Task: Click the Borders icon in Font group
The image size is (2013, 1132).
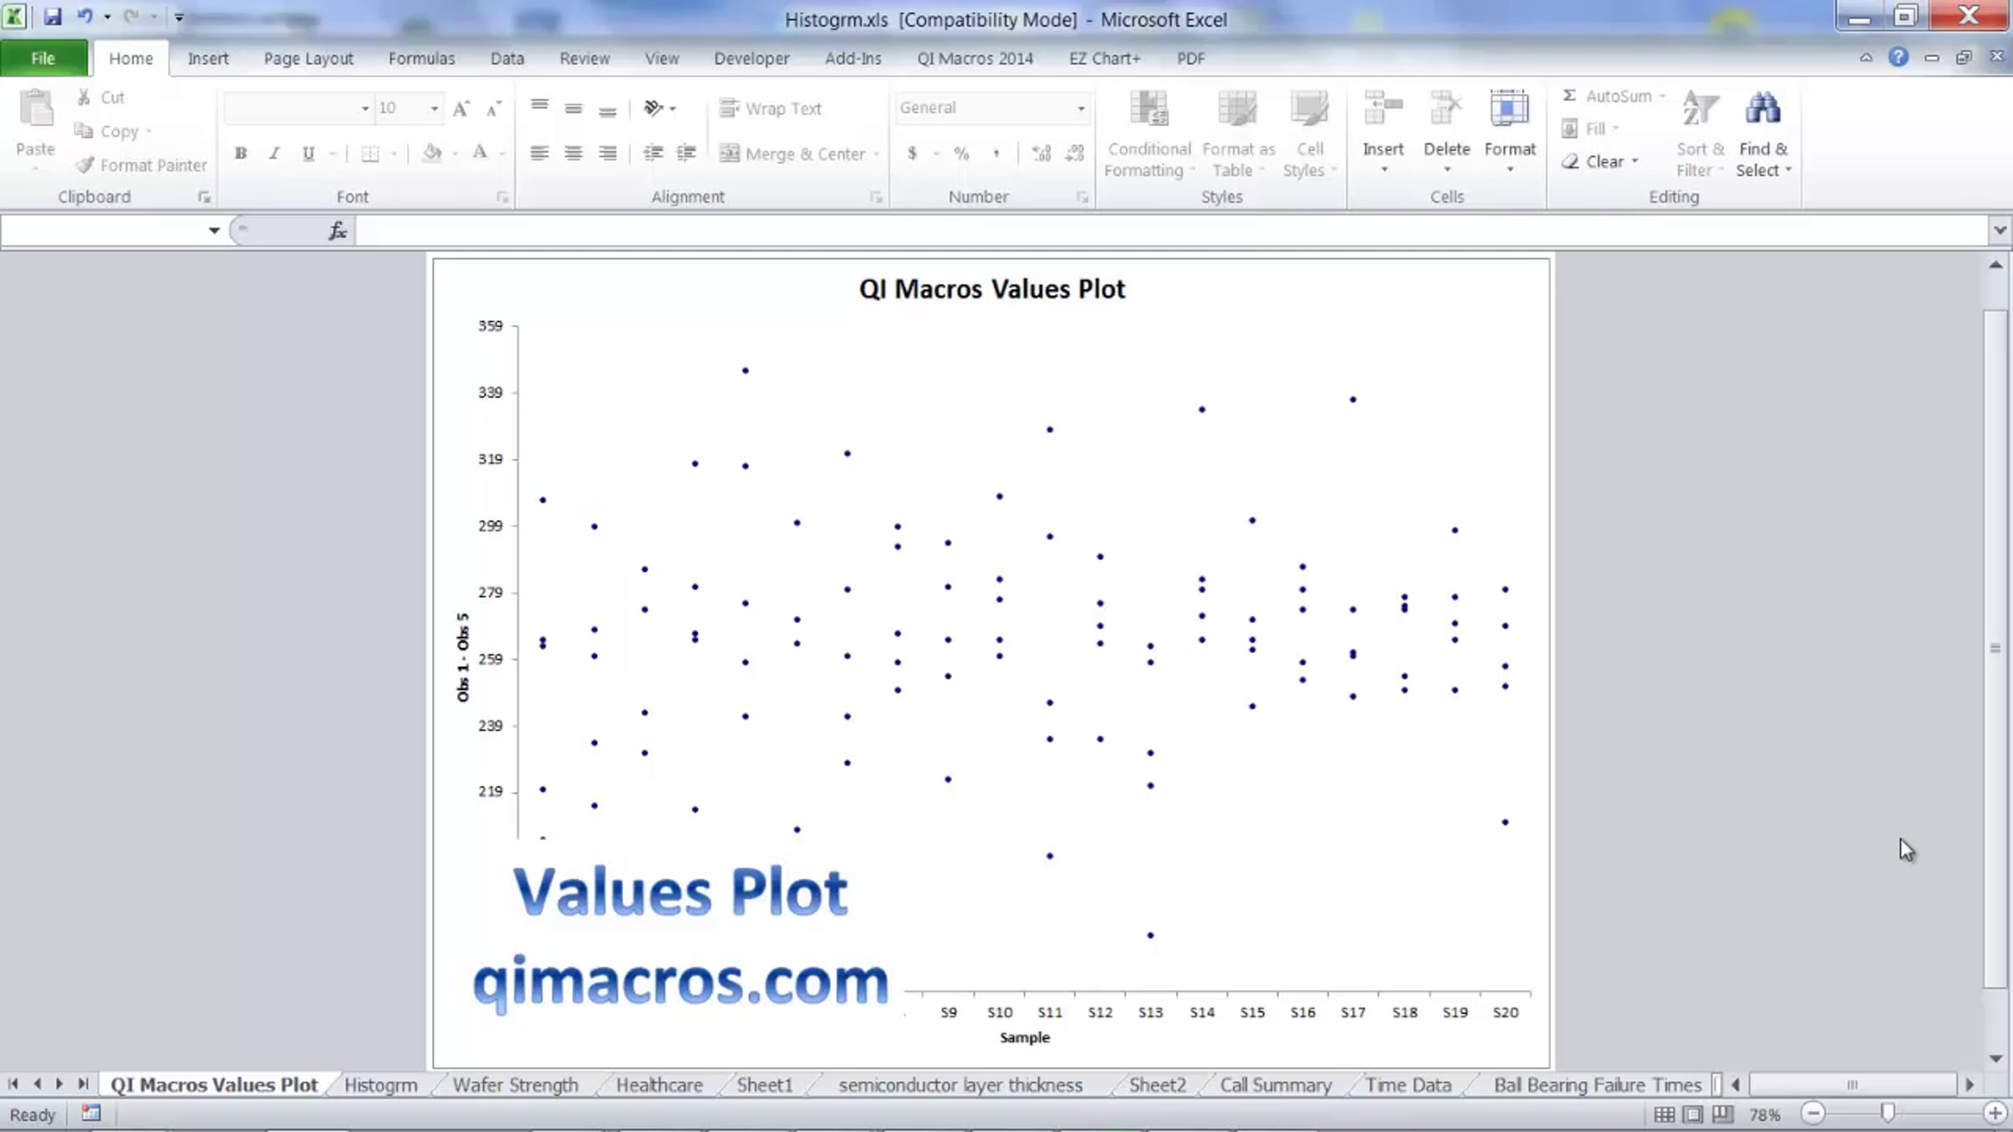Action: [370, 153]
